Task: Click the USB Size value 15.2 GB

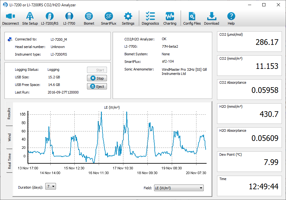Action: 54,77
